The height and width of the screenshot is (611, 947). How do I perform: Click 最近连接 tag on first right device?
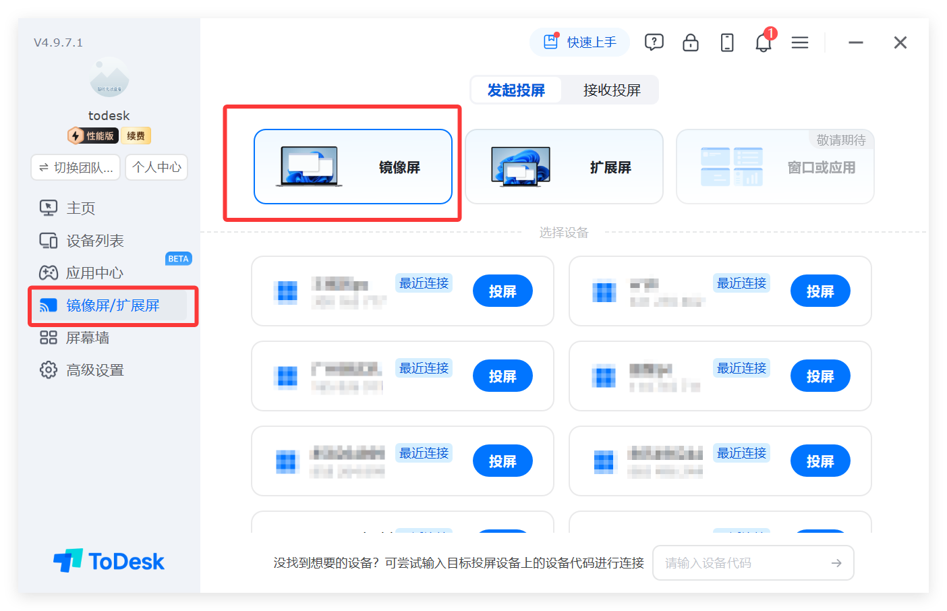point(741,283)
